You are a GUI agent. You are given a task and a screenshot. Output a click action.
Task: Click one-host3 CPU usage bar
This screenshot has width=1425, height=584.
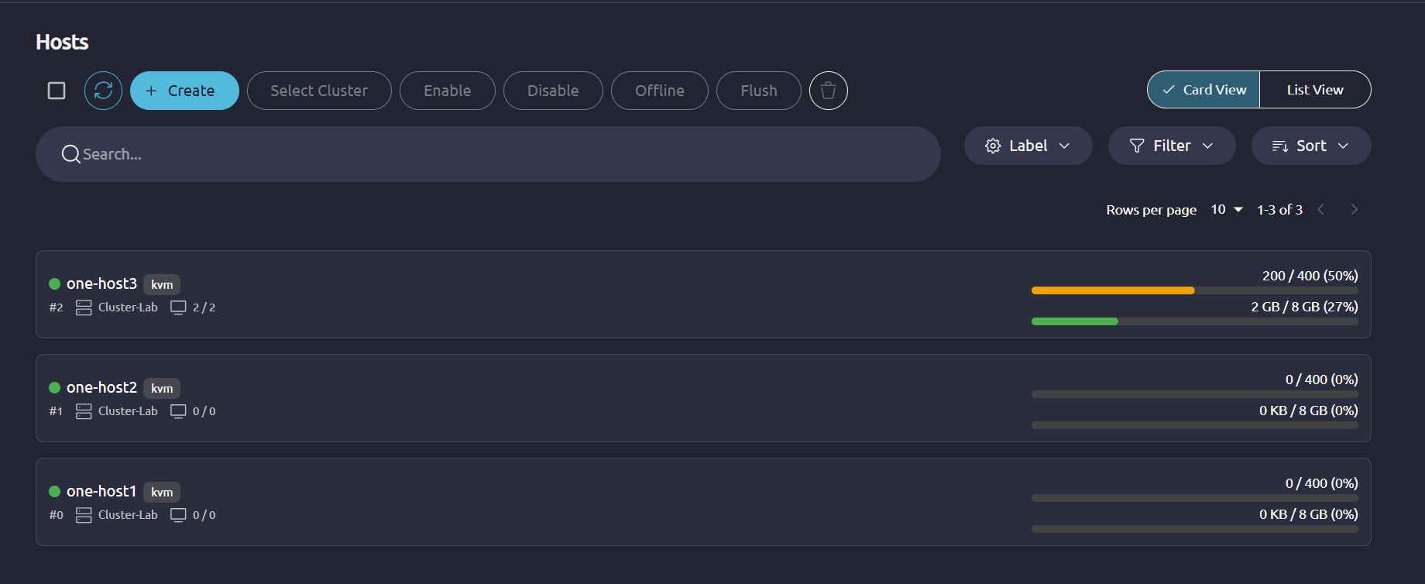(1194, 290)
